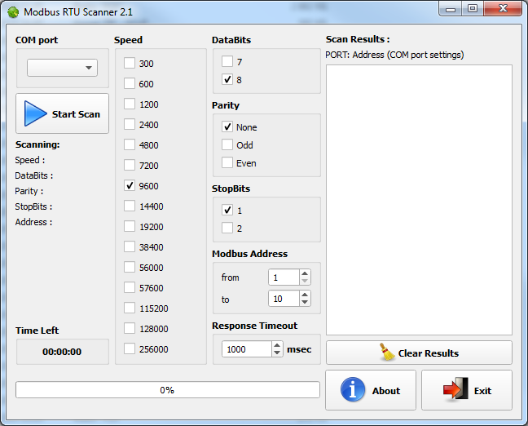Tick the 115200 speed checkbox
Screen dimensions: 528x426
click(130, 308)
